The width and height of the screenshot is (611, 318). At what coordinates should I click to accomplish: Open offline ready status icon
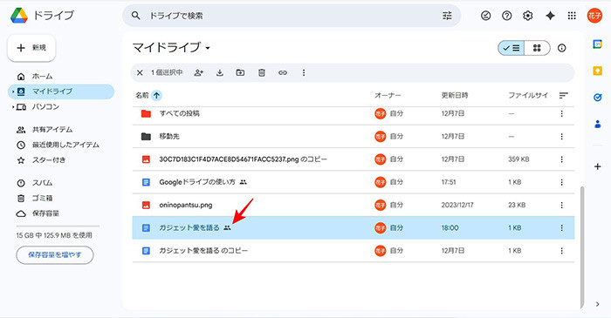(485, 16)
